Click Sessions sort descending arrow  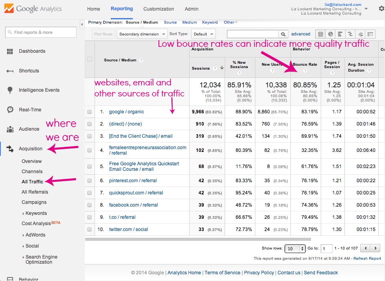(x=222, y=68)
